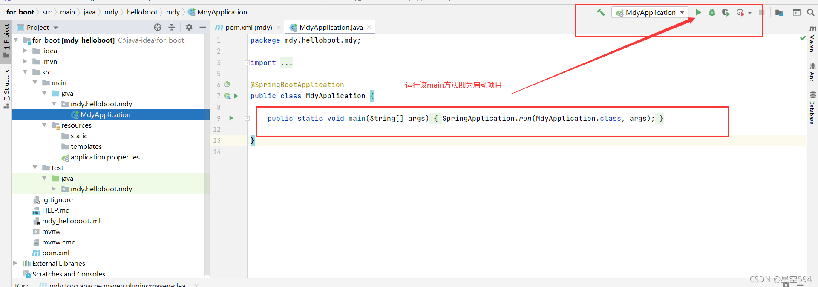Select the templates folder
This screenshot has width=818, height=287.
86,146
